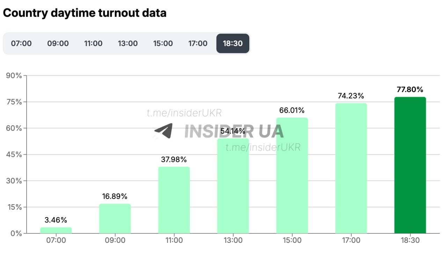This screenshot has width=447, height=261.
Task: Click the lower t.me/insiderUKR watermark link
Action: click(x=263, y=147)
